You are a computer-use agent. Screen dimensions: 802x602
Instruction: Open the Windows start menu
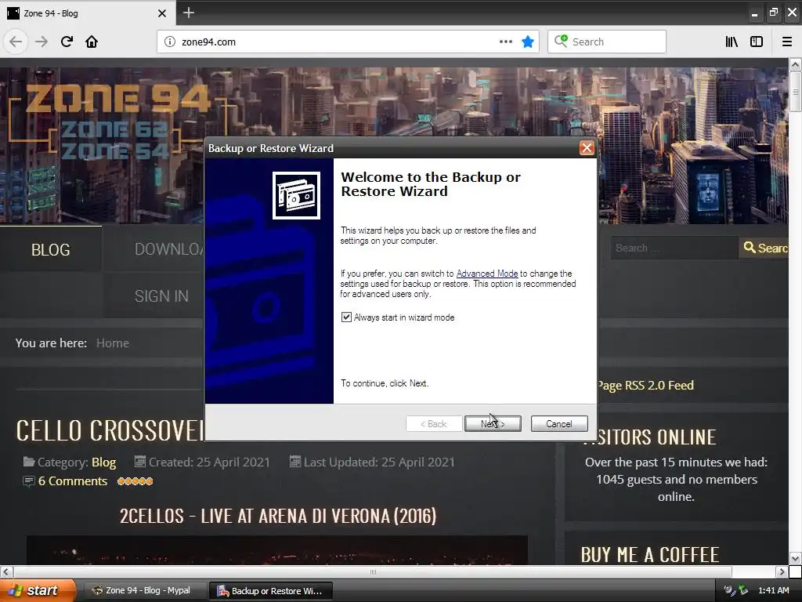[37, 590]
